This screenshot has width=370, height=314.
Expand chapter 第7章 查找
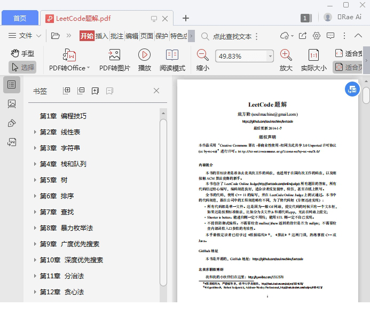click(35, 212)
